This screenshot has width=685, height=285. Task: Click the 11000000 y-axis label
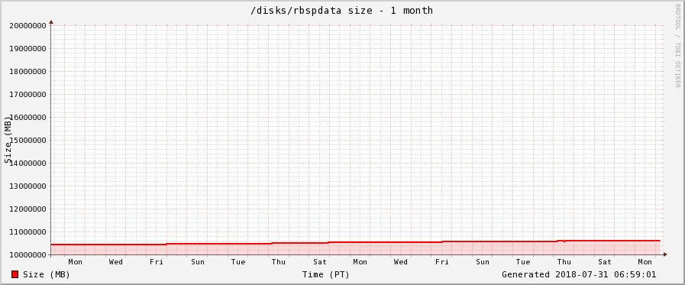point(28,232)
